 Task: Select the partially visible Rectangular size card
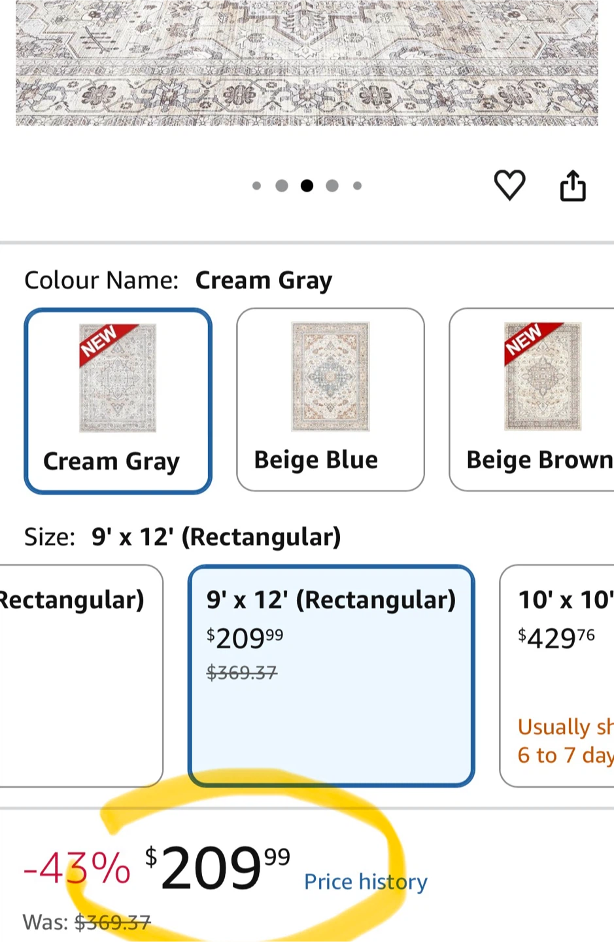tap(81, 676)
